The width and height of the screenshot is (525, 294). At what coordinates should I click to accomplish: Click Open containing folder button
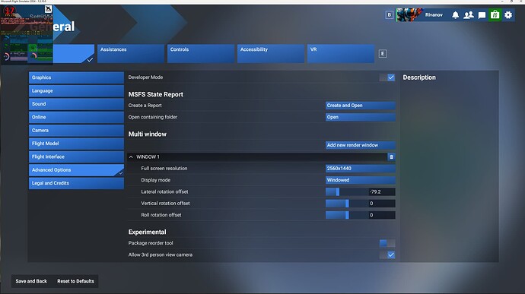pos(360,117)
